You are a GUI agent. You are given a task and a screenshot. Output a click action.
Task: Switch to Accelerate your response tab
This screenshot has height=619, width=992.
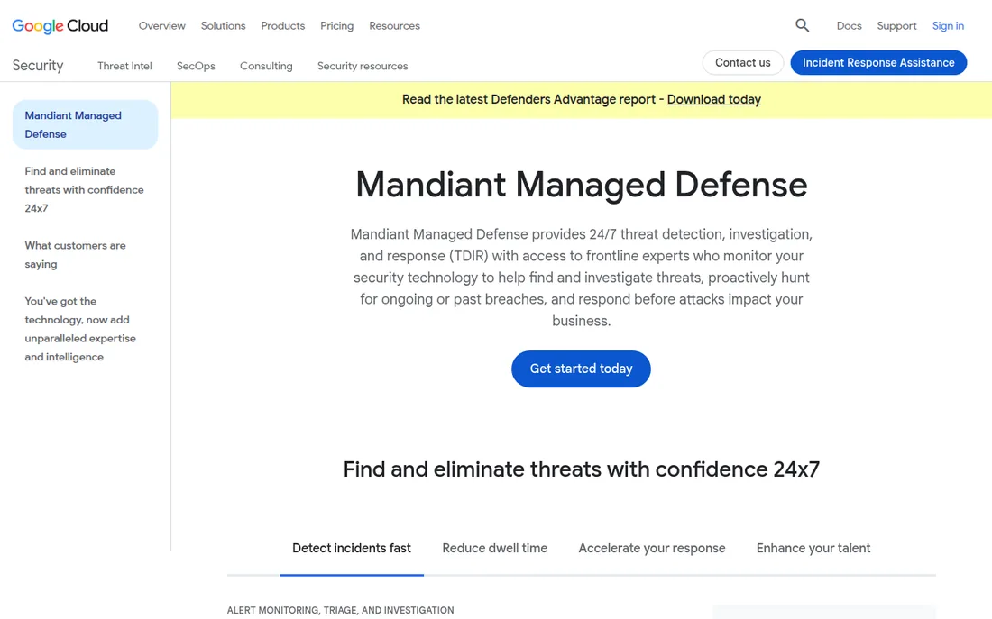652,548
